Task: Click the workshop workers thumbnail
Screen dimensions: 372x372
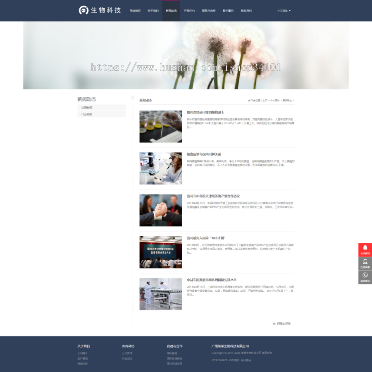Action: (161, 294)
